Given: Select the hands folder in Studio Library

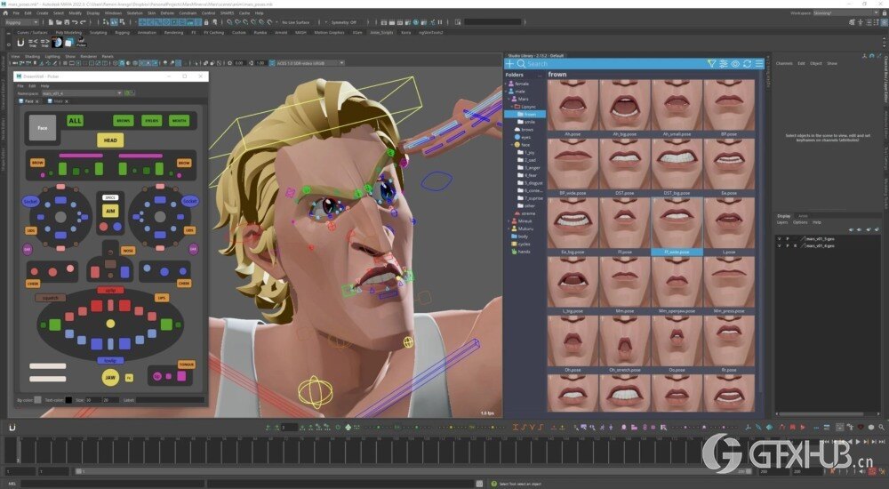Looking at the screenshot, I should pyautogui.click(x=524, y=252).
